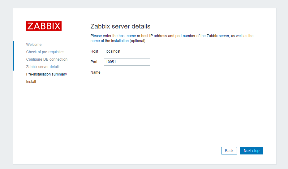Click the 'Please enter the host name' description

pos(172,38)
